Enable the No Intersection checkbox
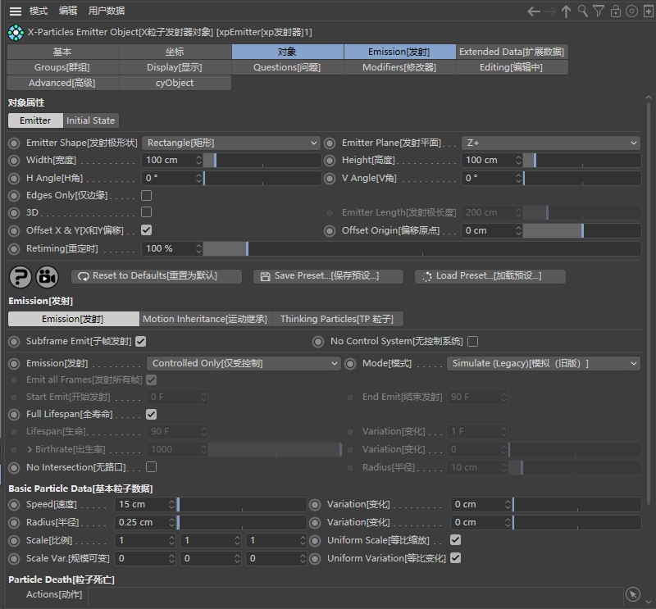The height and width of the screenshot is (609, 656). (x=152, y=466)
